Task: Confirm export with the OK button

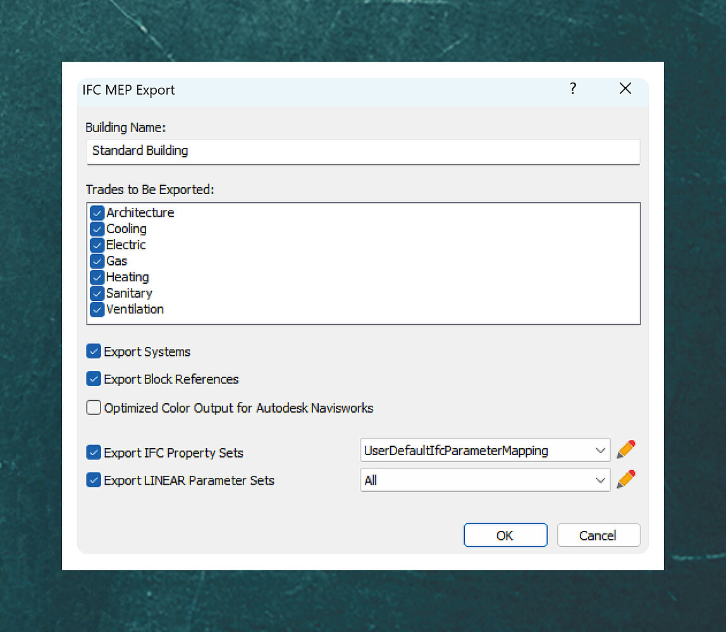Action: pos(505,535)
